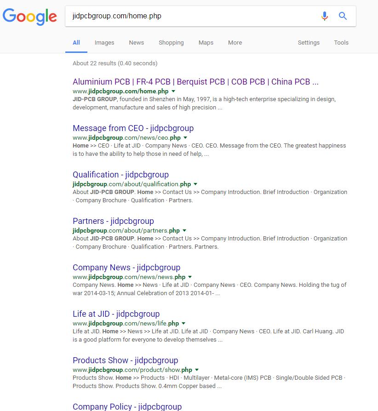The image size is (378, 411).
Task: Click snippet 'The greatest happiness is to have'
Action: tap(209, 150)
